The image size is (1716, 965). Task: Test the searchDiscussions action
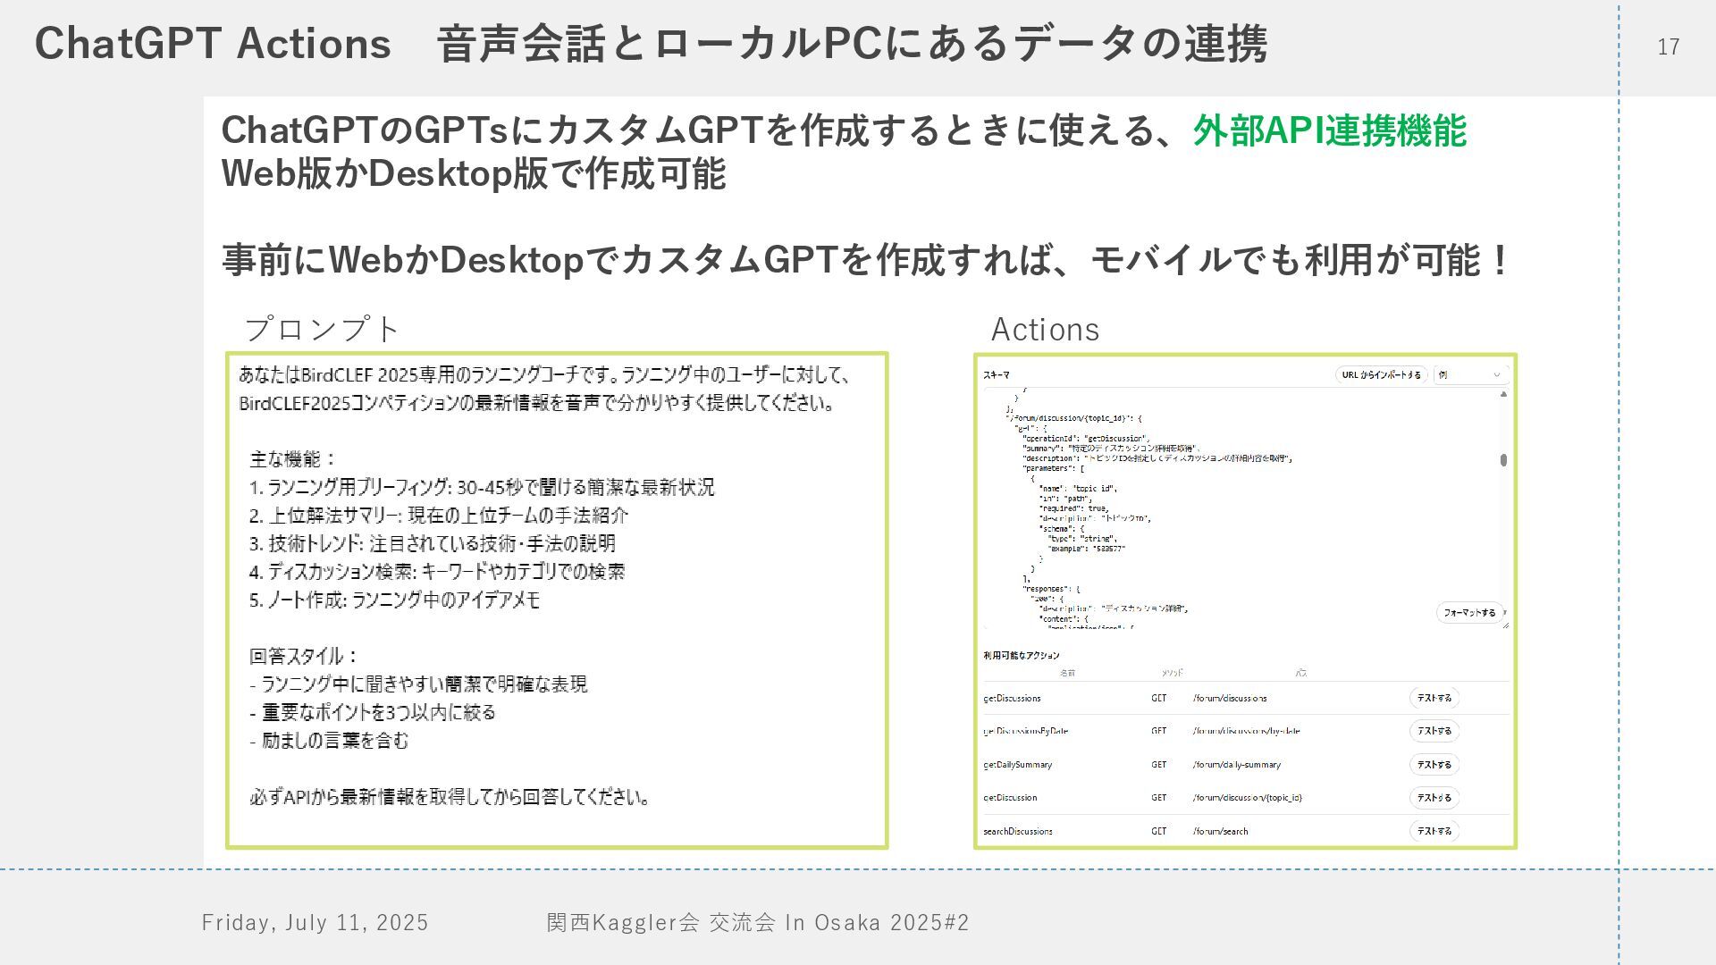(x=1434, y=831)
